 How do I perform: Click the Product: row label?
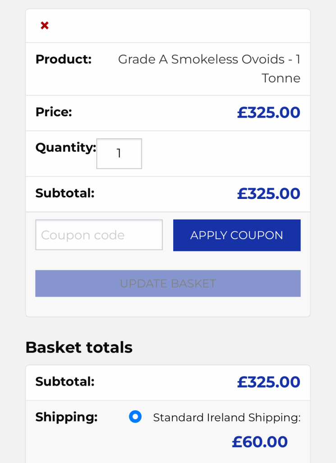(x=64, y=59)
